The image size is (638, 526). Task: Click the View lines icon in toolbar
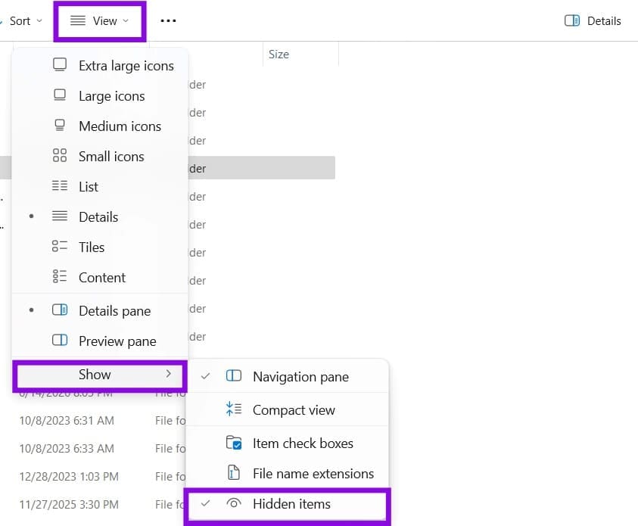pyautogui.click(x=78, y=20)
